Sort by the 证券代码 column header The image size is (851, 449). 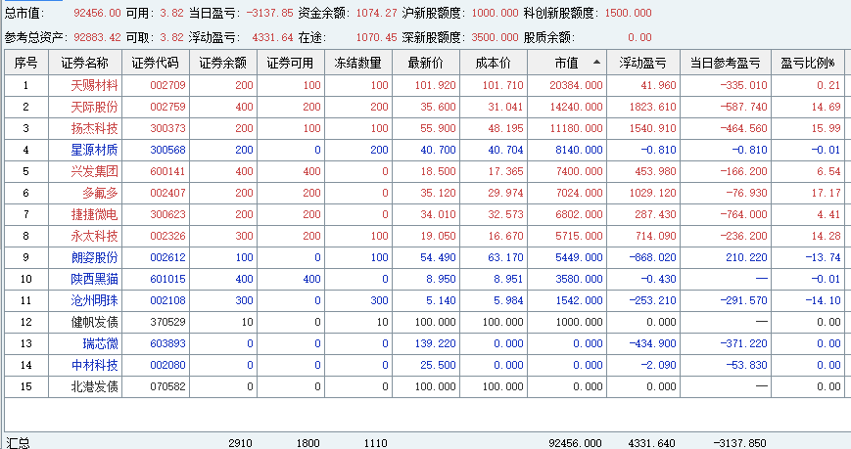(156, 63)
